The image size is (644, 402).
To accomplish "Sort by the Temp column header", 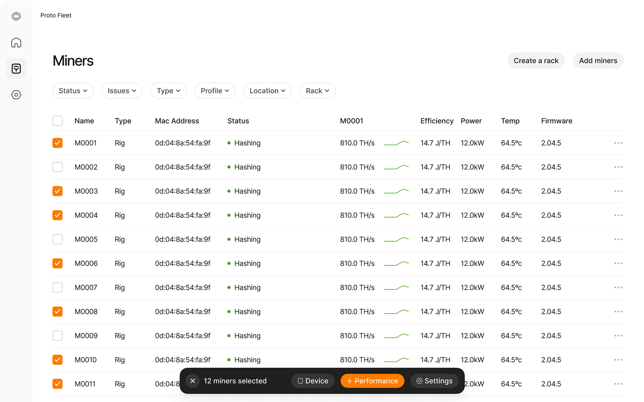I will [x=510, y=121].
